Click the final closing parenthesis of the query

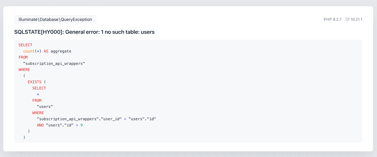(x=24, y=137)
